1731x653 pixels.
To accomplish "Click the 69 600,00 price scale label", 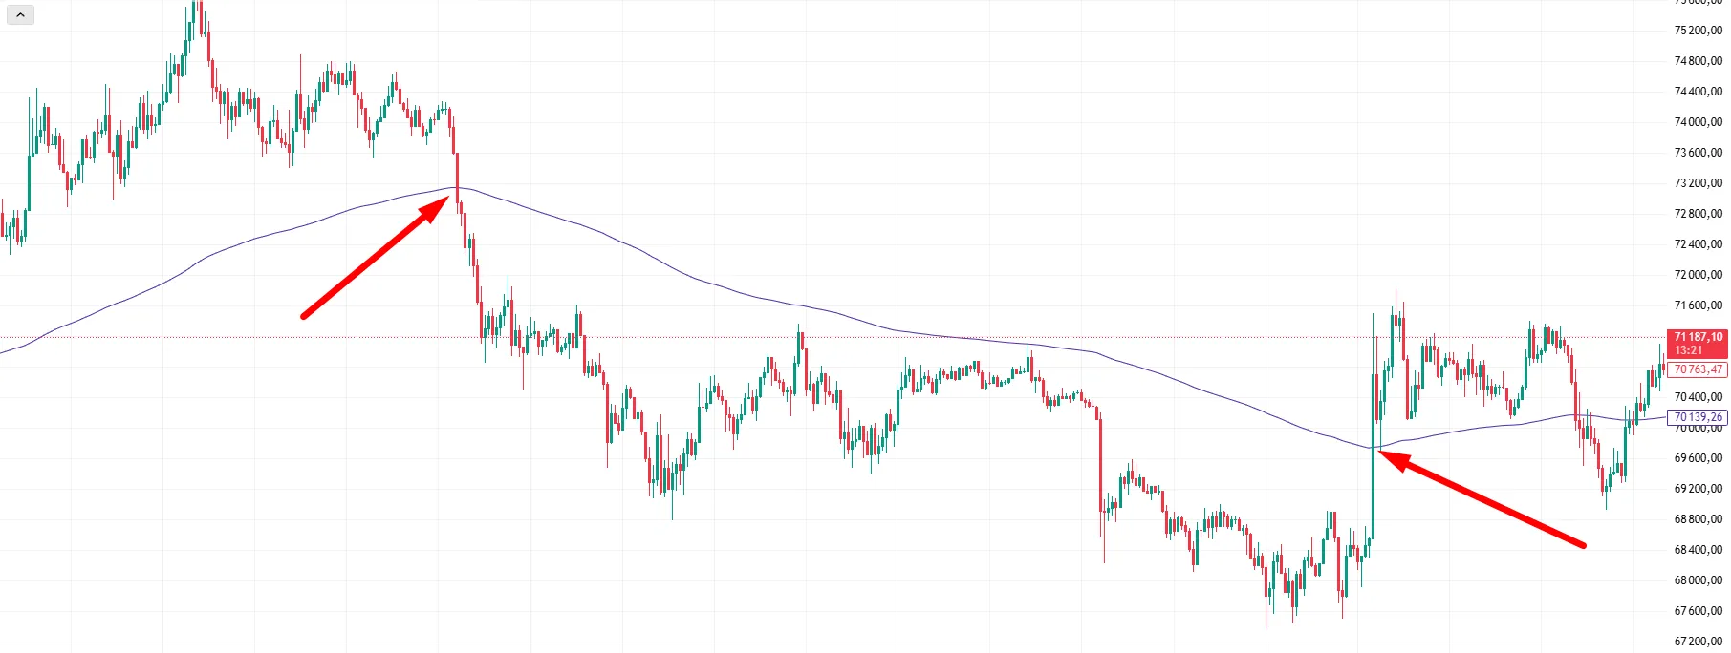I will [x=1698, y=458].
